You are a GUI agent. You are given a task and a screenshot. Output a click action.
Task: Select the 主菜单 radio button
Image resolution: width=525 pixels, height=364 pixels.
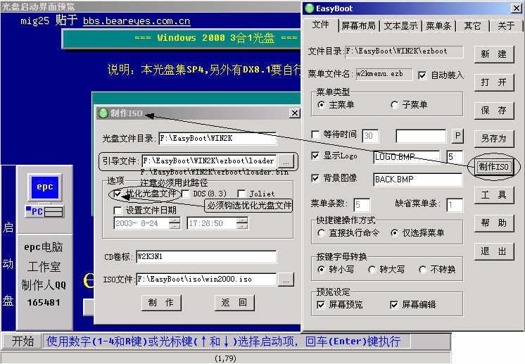pyautogui.click(x=321, y=105)
